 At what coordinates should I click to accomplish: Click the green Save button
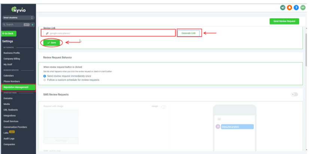(x=52, y=43)
